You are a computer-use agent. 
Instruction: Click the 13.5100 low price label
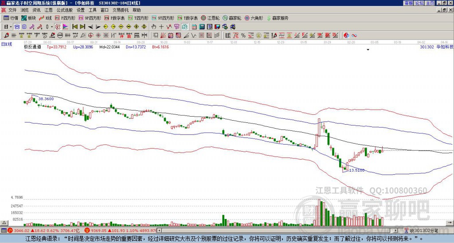point(357,170)
